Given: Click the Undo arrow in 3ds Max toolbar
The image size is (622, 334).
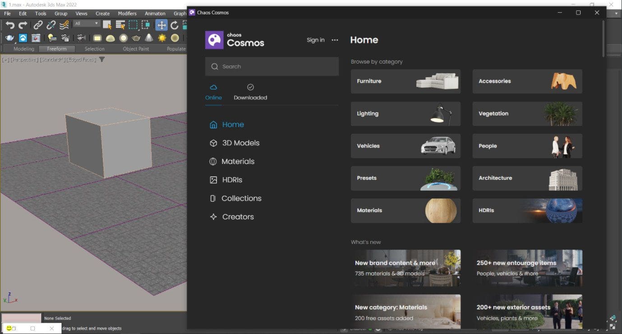Looking at the screenshot, I should (x=10, y=25).
